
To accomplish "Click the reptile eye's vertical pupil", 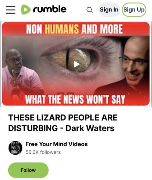I will coord(68,59).
